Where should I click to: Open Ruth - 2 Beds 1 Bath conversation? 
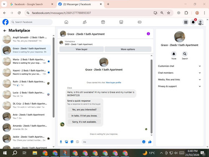[26, 83]
